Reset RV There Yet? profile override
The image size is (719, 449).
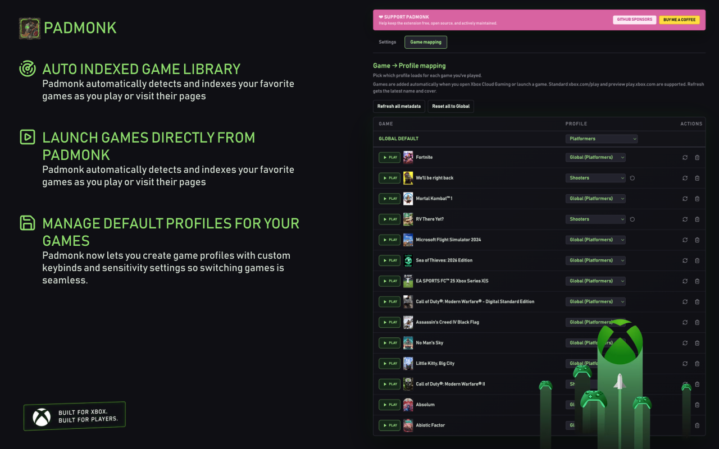point(632,219)
